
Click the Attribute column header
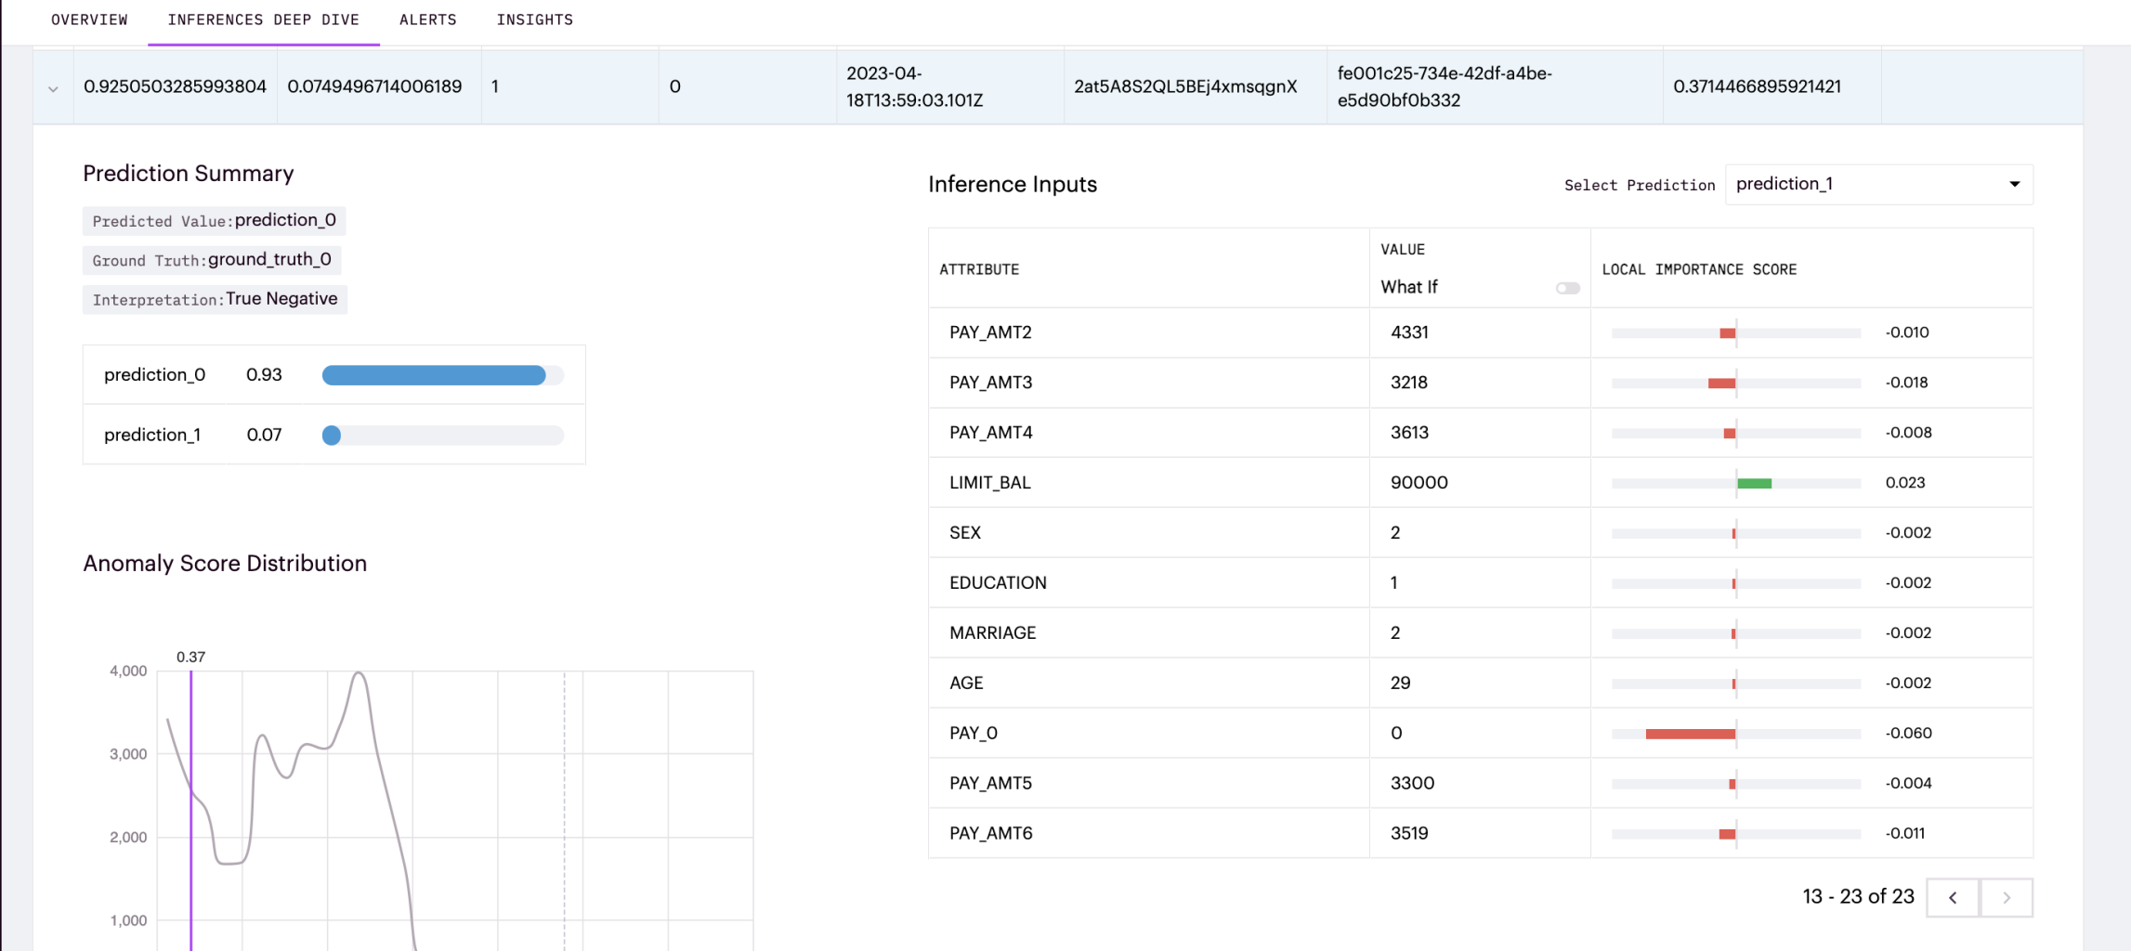coord(979,269)
